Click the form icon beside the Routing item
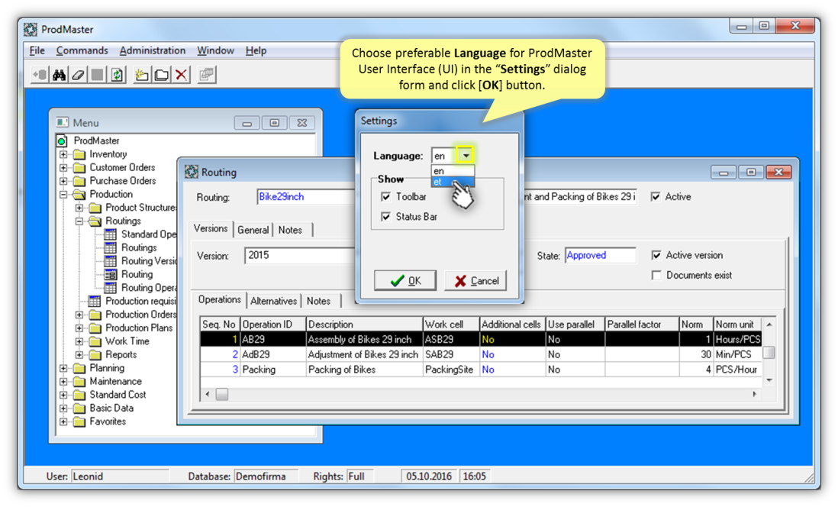 pyautogui.click(x=111, y=275)
